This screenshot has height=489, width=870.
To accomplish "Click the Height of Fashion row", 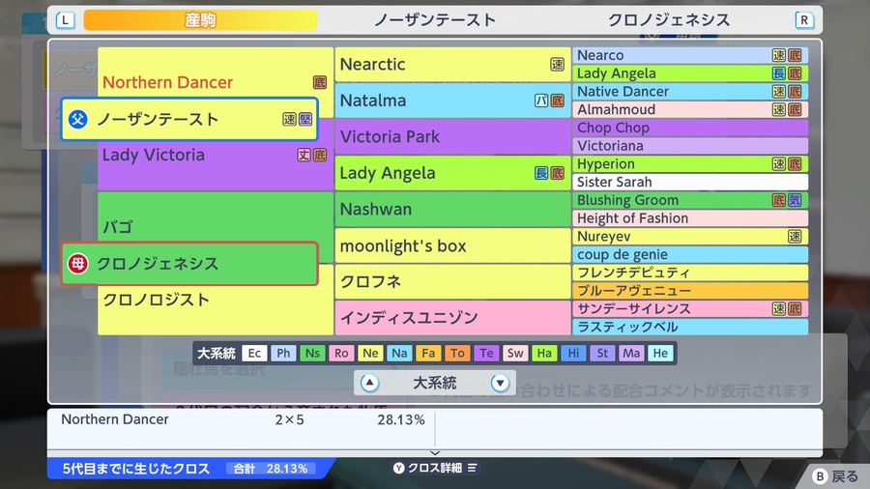I will pos(690,218).
